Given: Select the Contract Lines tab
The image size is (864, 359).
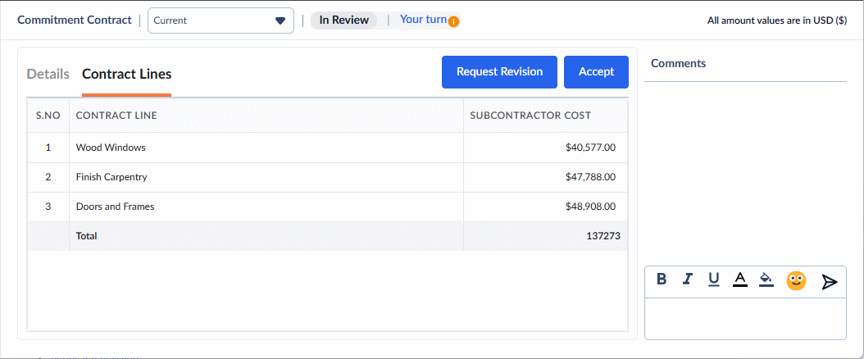Looking at the screenshot, I should pos(127,74).
